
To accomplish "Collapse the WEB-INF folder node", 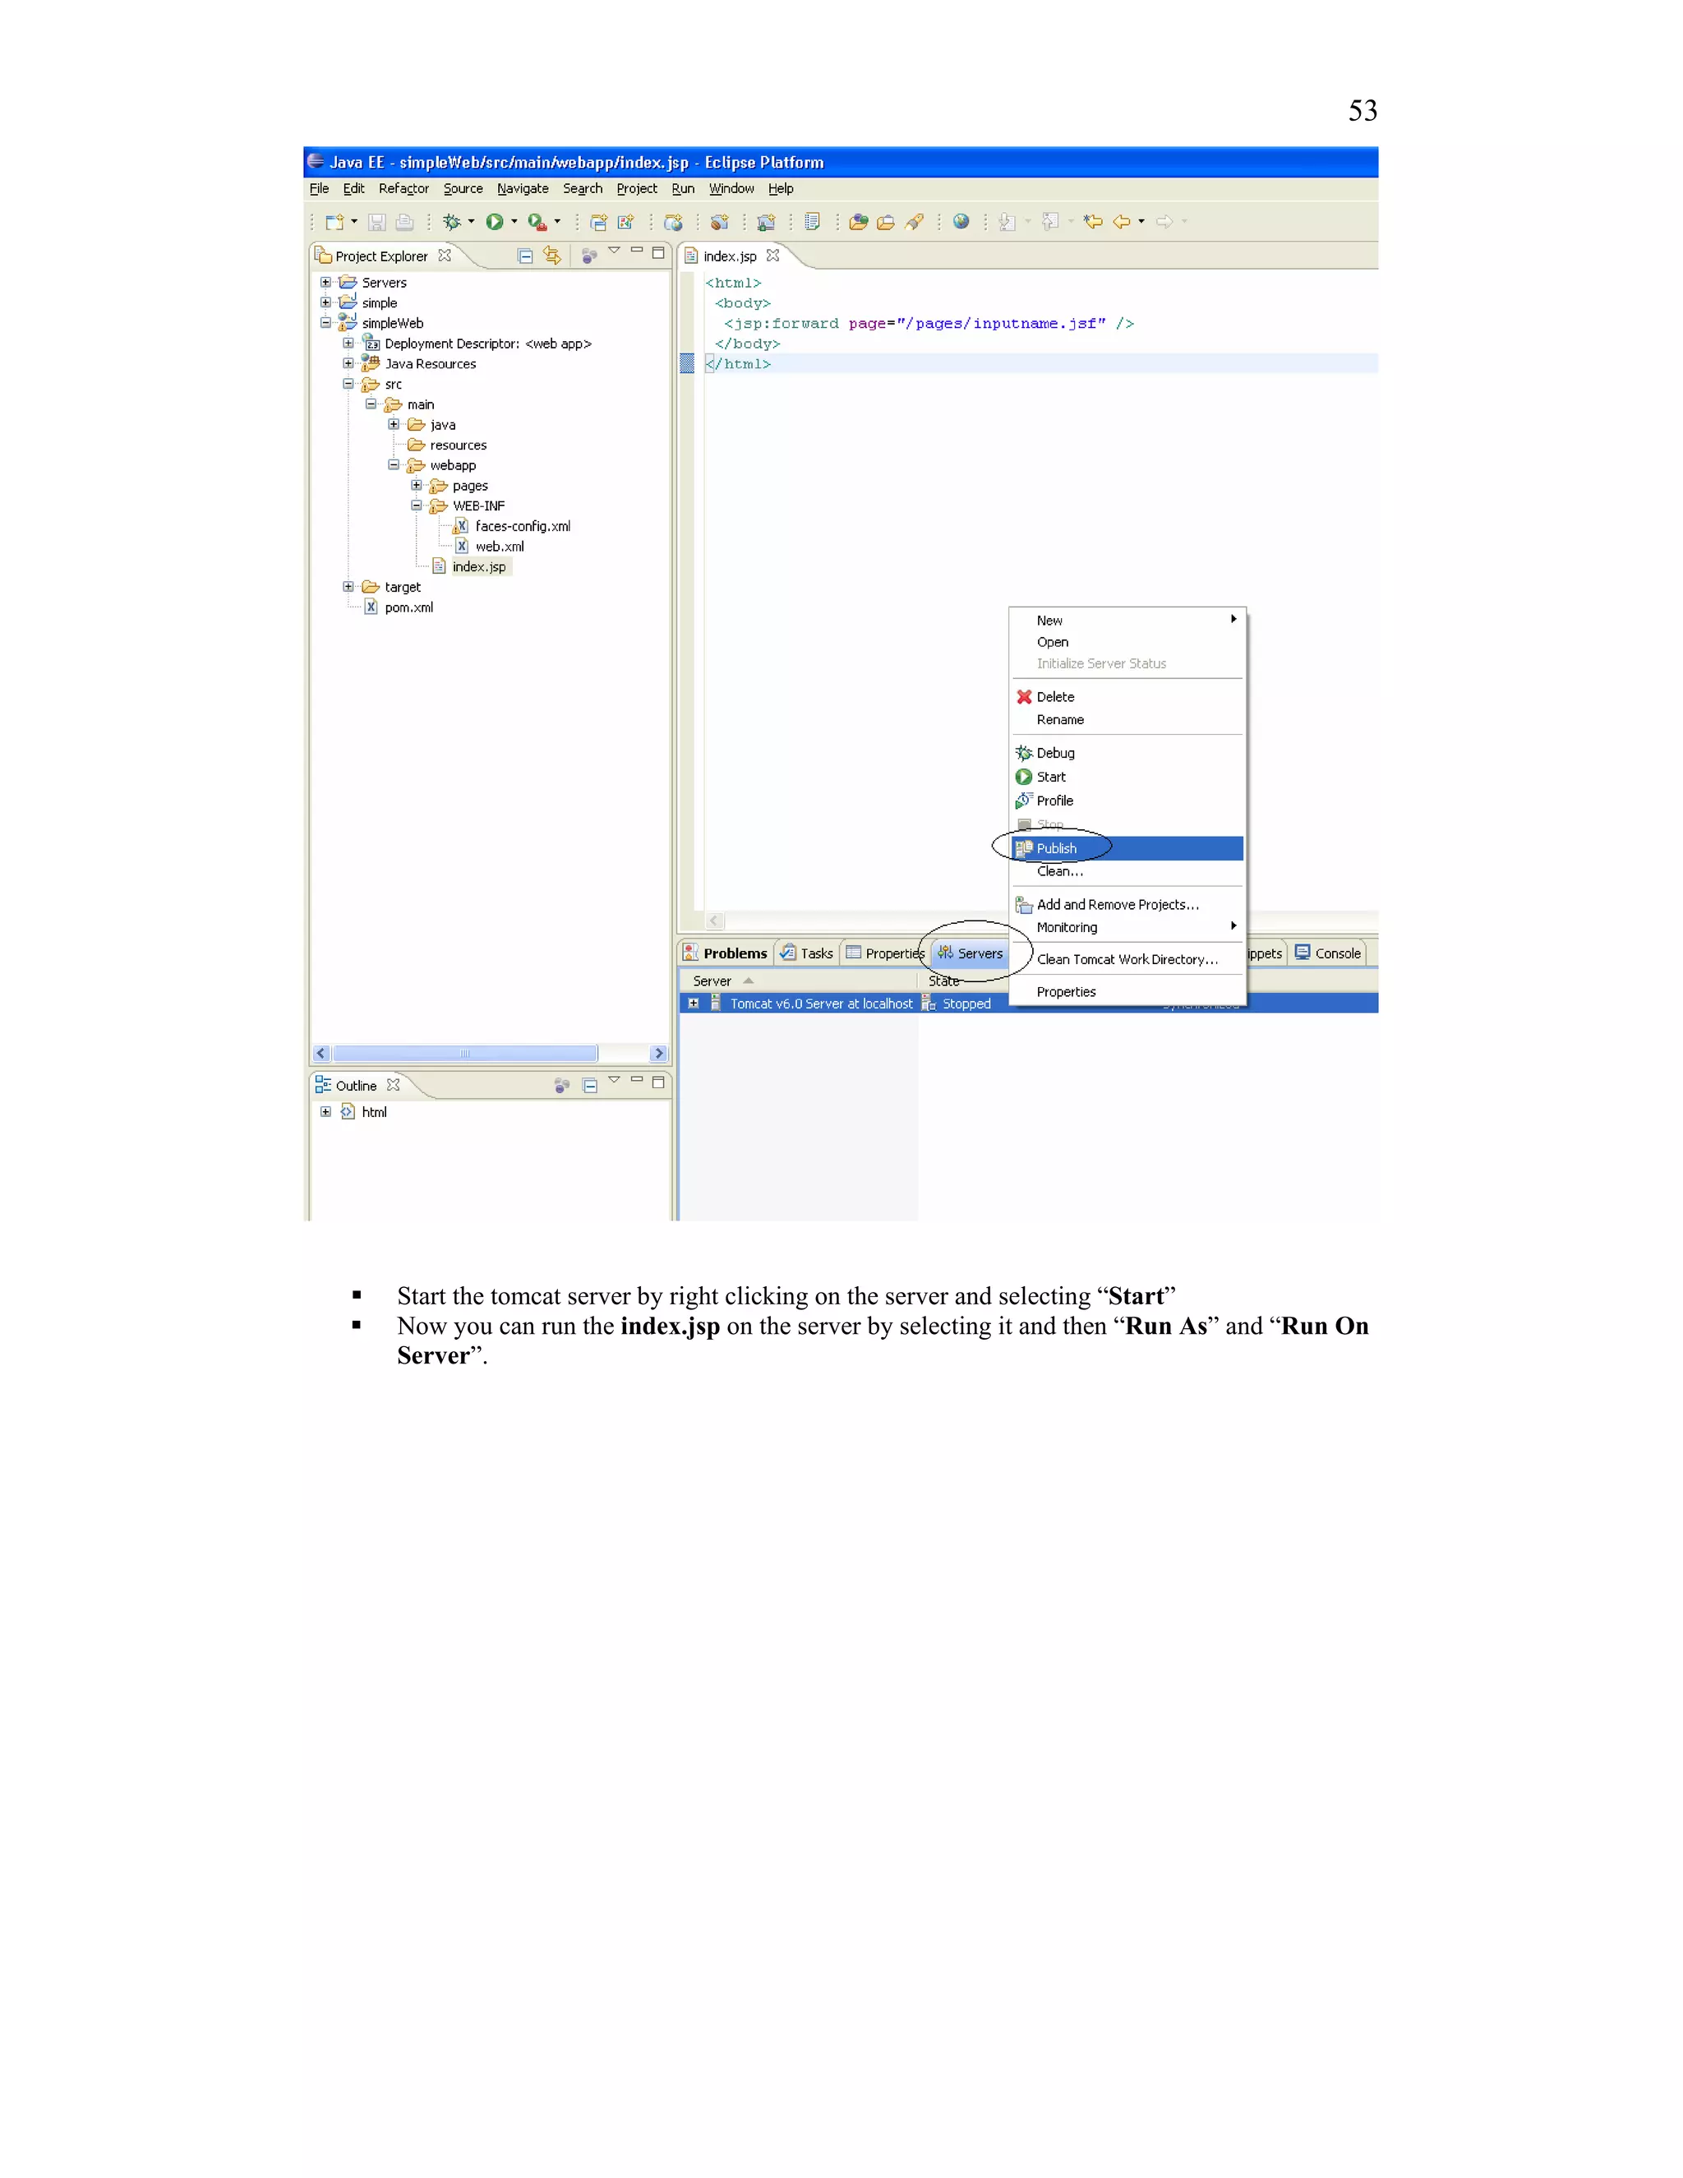I will click(x=416, y=505).
